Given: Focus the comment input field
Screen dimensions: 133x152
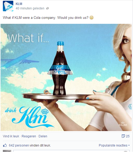Looking at the screenshot, I should click(x=71, y=151).
